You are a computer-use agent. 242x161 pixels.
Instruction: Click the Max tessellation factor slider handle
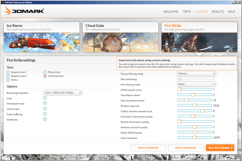point(186,100)
